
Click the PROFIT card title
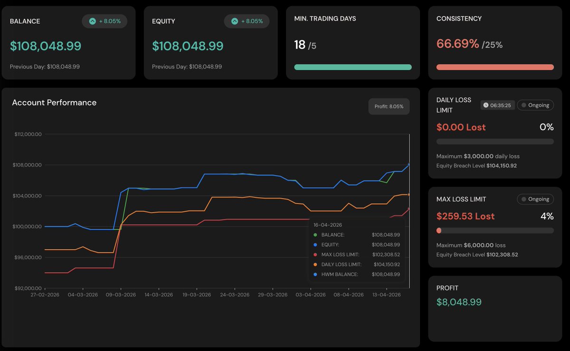pos(447,288)
